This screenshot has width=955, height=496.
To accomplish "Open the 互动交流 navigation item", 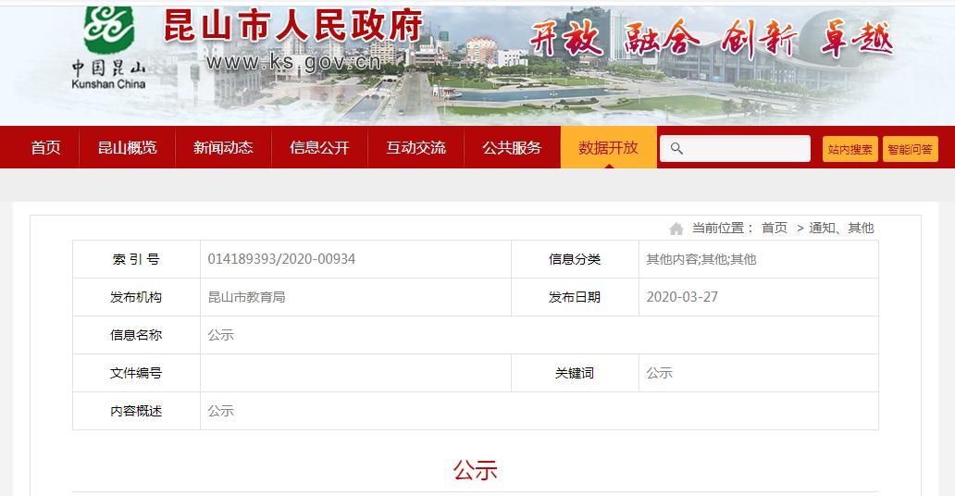I will click(416, 147).
